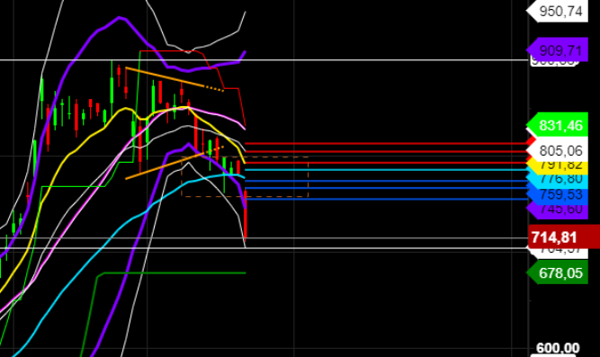Click the blue 759,53 price tag
The width and height of the screenshot is (600, 357).
[558, 194]
